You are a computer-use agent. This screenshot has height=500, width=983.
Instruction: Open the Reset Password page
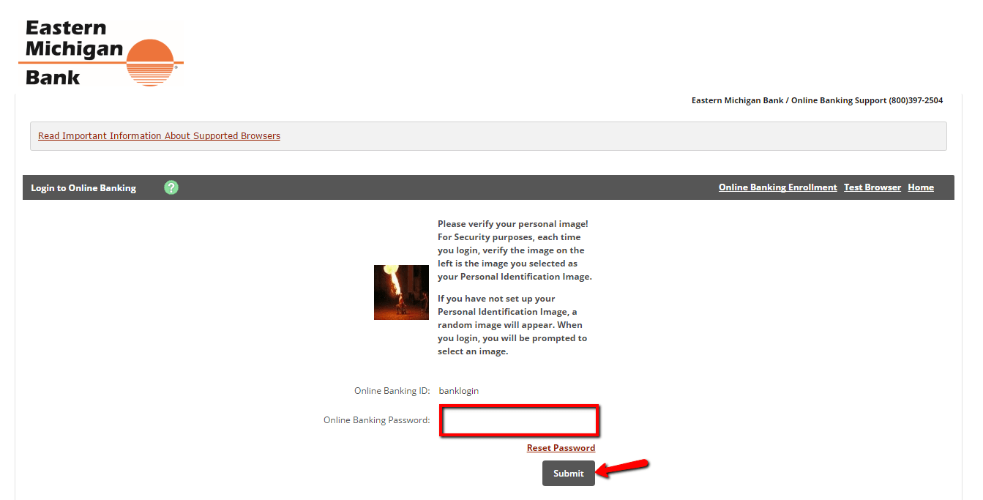click(x=561, y=447)
